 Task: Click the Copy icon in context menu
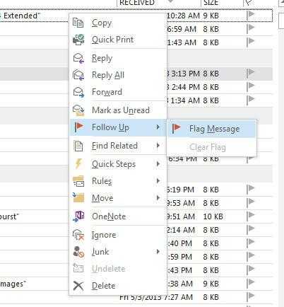click(x=78, y=23)
